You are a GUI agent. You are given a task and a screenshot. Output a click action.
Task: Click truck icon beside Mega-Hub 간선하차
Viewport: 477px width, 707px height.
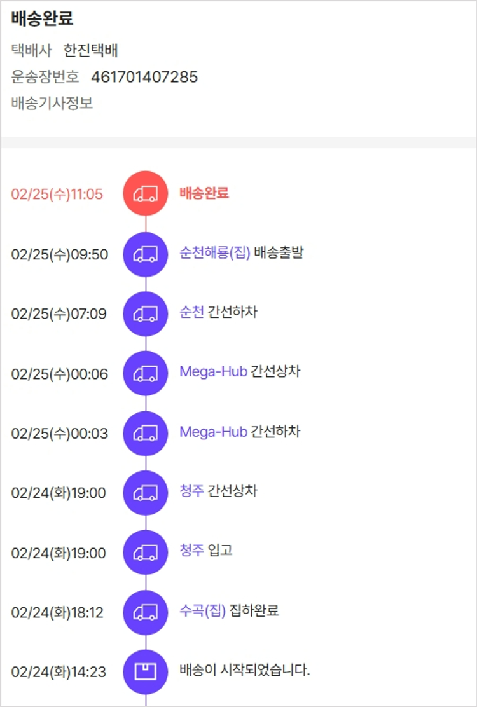pos(146,433)
